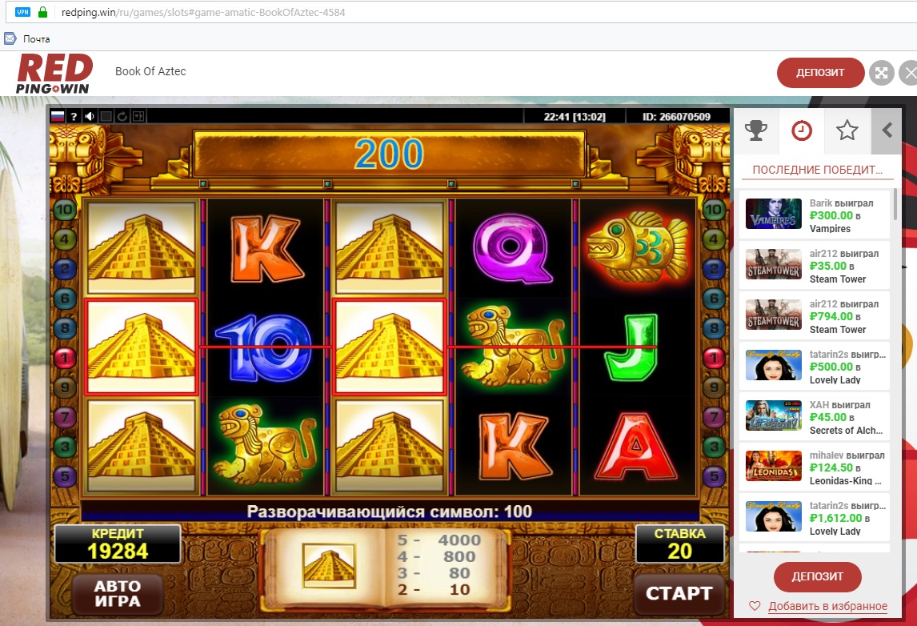917x626 pixels.
Task: Select payline 1 red indicator on left
Action: point(65,358)
